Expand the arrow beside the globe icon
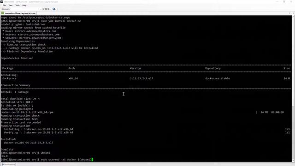Viewport: 295px width, 166px height. [56, 9]
